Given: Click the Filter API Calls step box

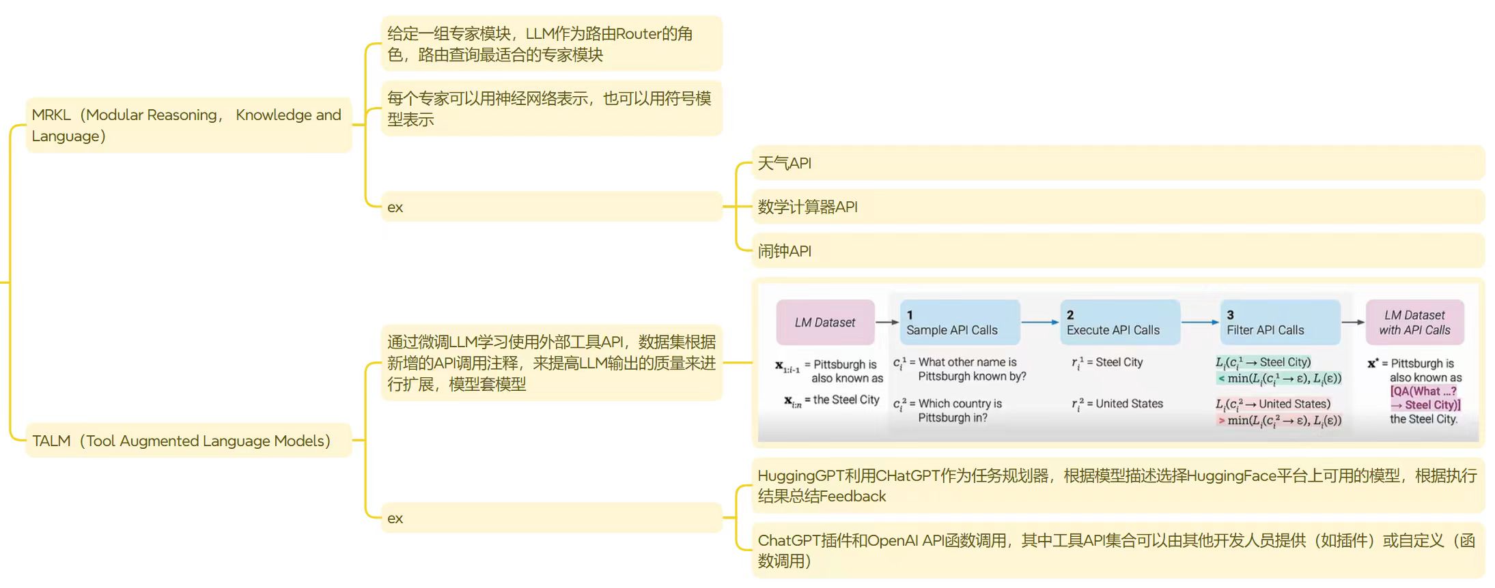Looking at the screenshot, I should [x=1279, y=323].
